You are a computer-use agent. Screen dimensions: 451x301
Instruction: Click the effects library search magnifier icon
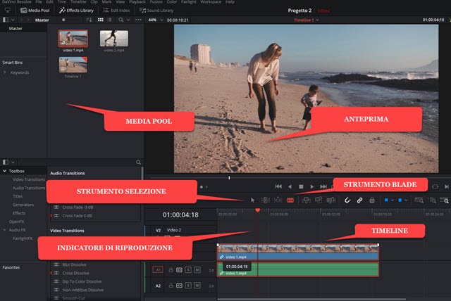[138, 162]
